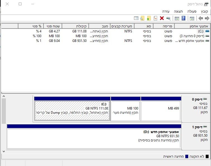
Task: Click the Disk Management title bar icon
Action: click(x=206, y=4)
